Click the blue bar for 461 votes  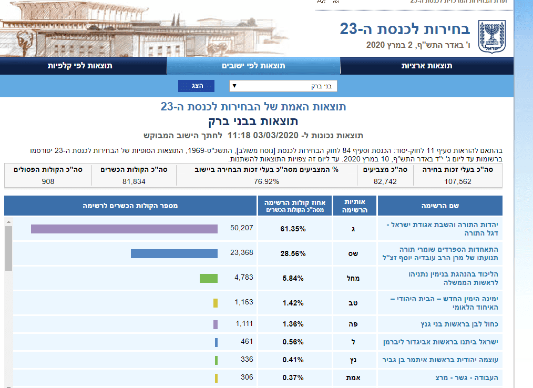[x=216, y=342]
